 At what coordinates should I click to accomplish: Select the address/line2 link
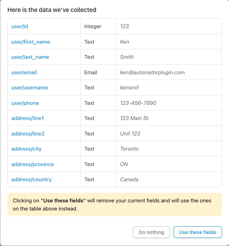(x=28, y=133)
